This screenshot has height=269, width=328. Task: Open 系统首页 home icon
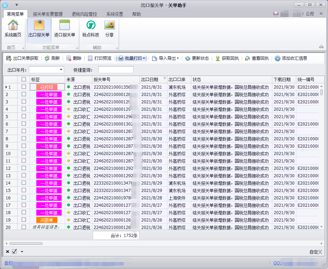pyautogui.click(x=13, y=28)
